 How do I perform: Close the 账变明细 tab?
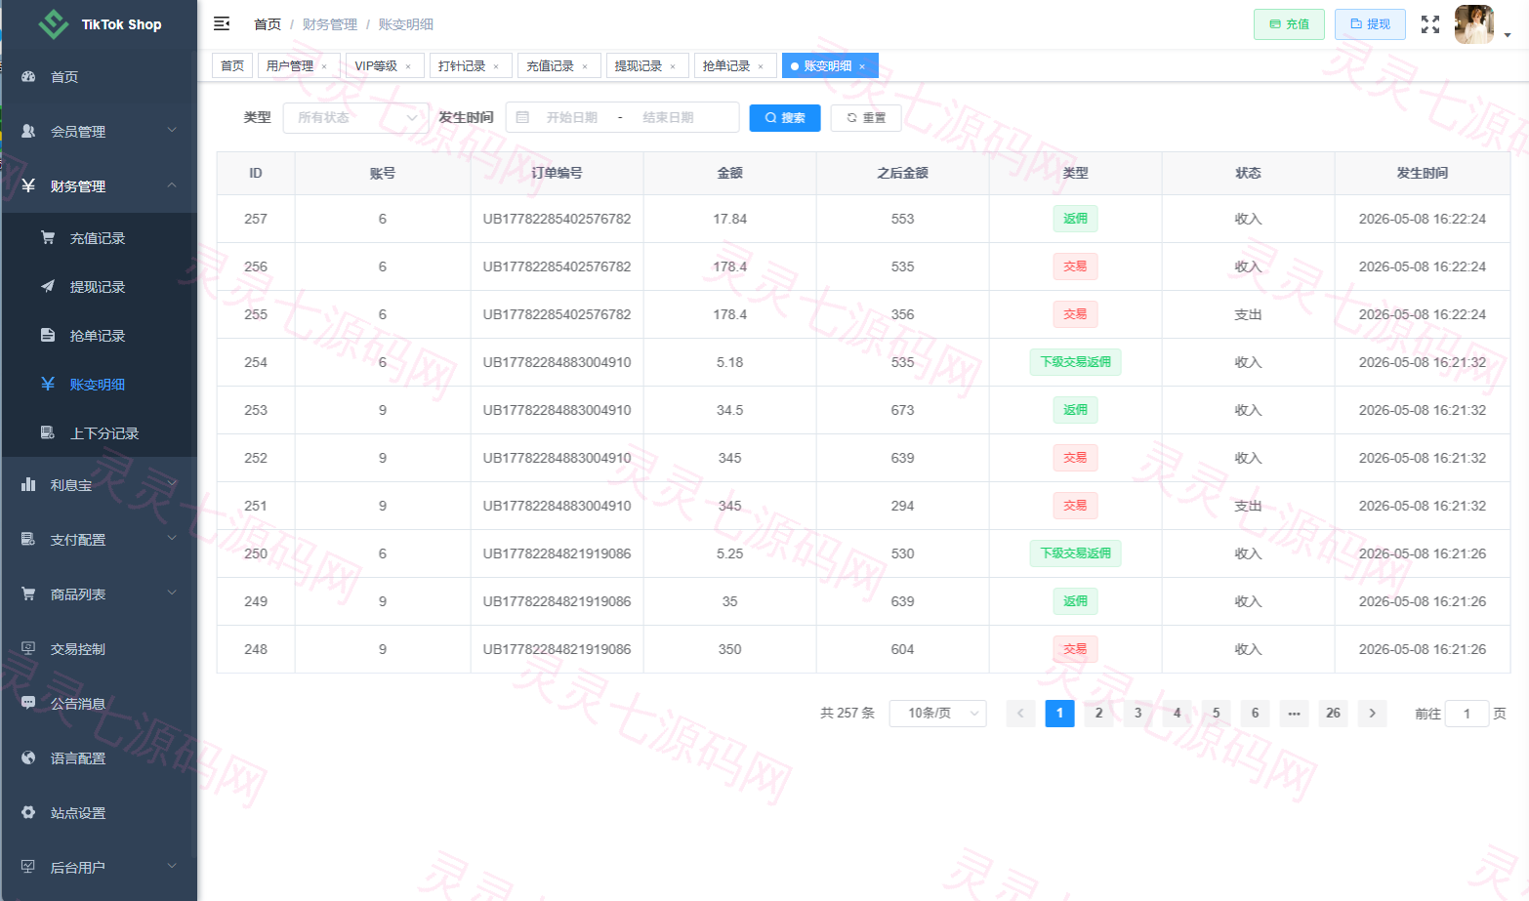click(x=862, y=67)
